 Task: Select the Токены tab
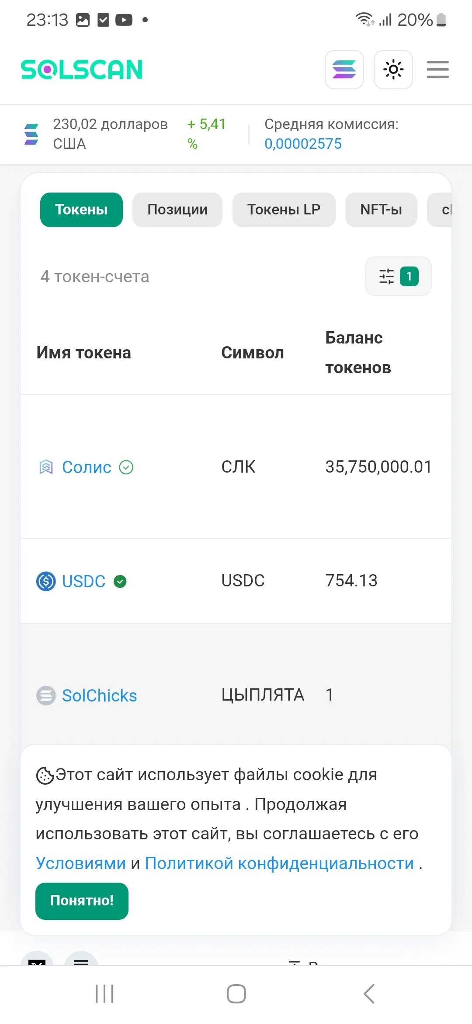pyautogui.click(x=81, y=210)
